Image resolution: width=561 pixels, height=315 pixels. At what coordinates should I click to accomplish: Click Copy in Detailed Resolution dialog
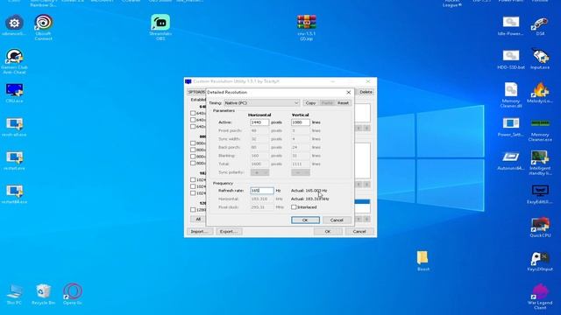[310, 103]
